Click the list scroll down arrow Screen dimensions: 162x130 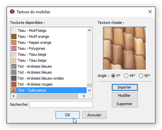pos(89,91)
